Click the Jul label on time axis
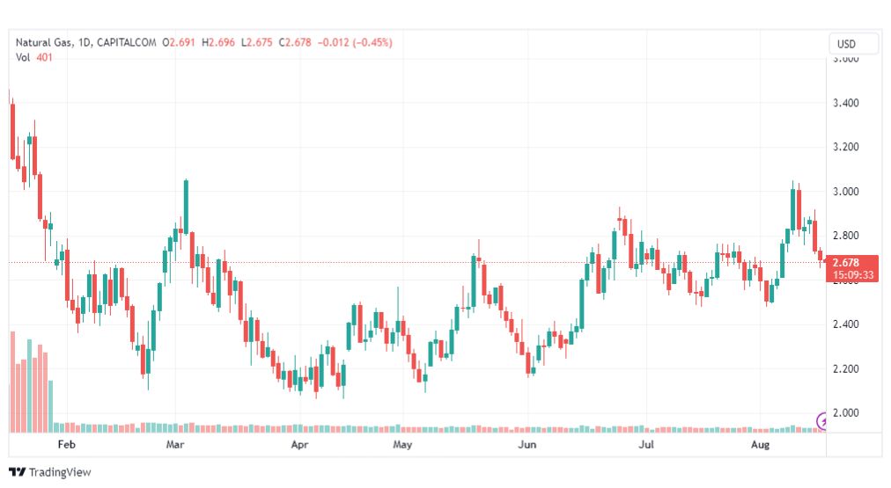Viewport: 891px width, 488px height. click(646, 444)
